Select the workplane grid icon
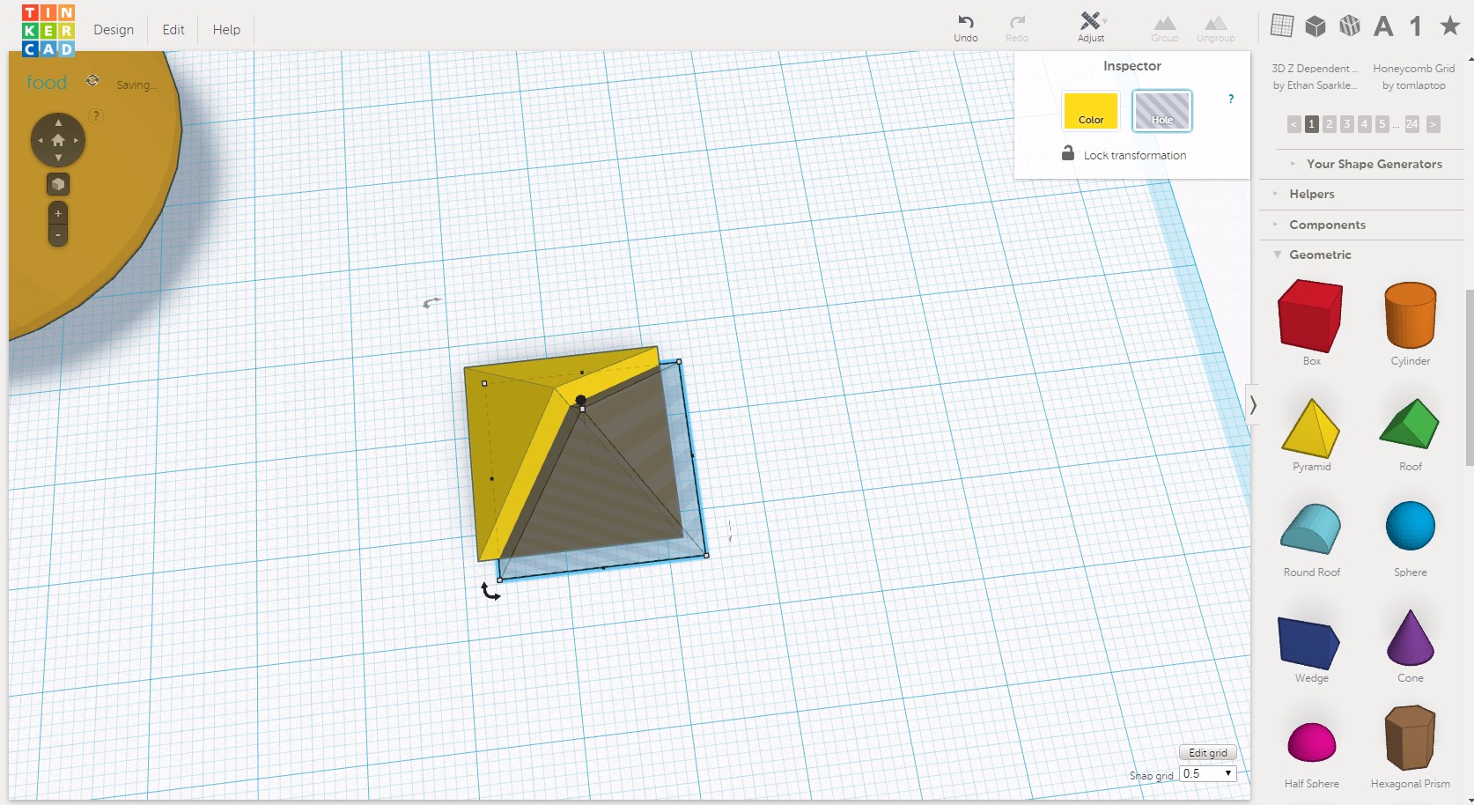 (1282, 26)
